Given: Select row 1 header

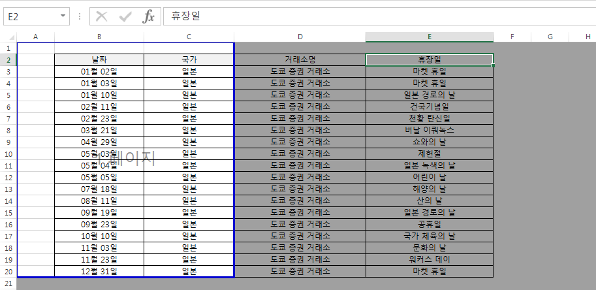Looking at the screenshot, I should [8, 48].
